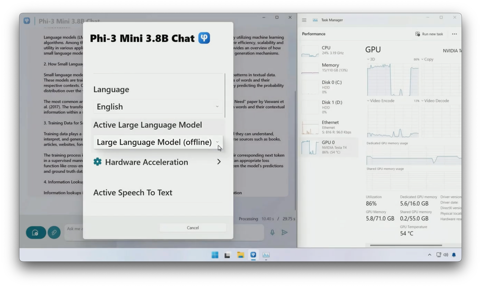Click the 86% utilization value
This screenshot has width=481, height=287.
(371, 203)
